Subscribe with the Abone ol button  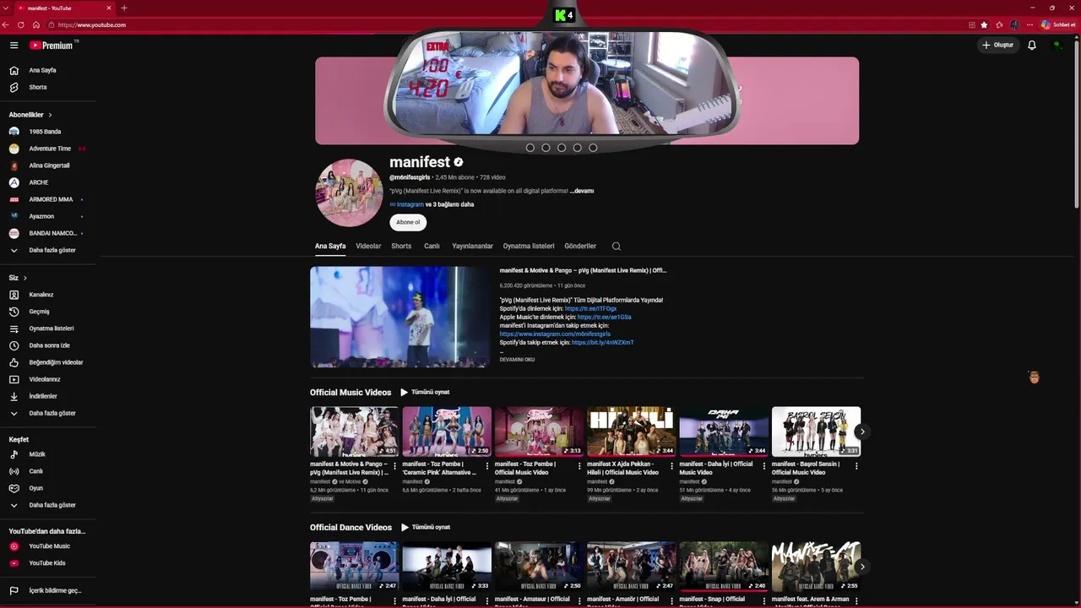point(408,222)
